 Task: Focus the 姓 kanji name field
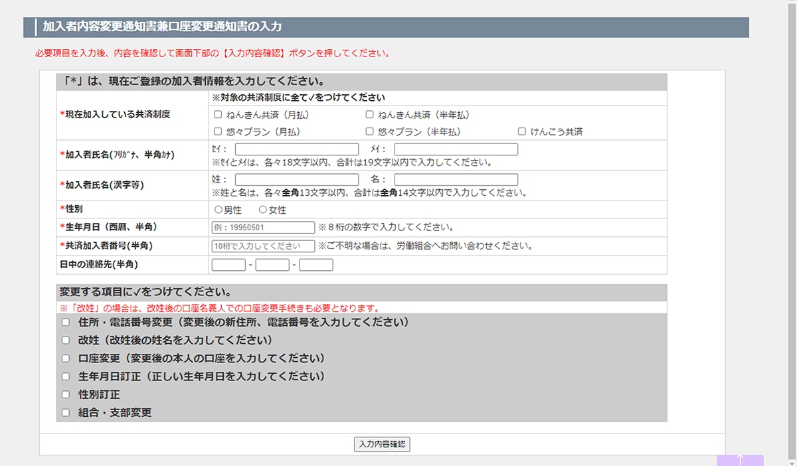[x=296, y=180]
